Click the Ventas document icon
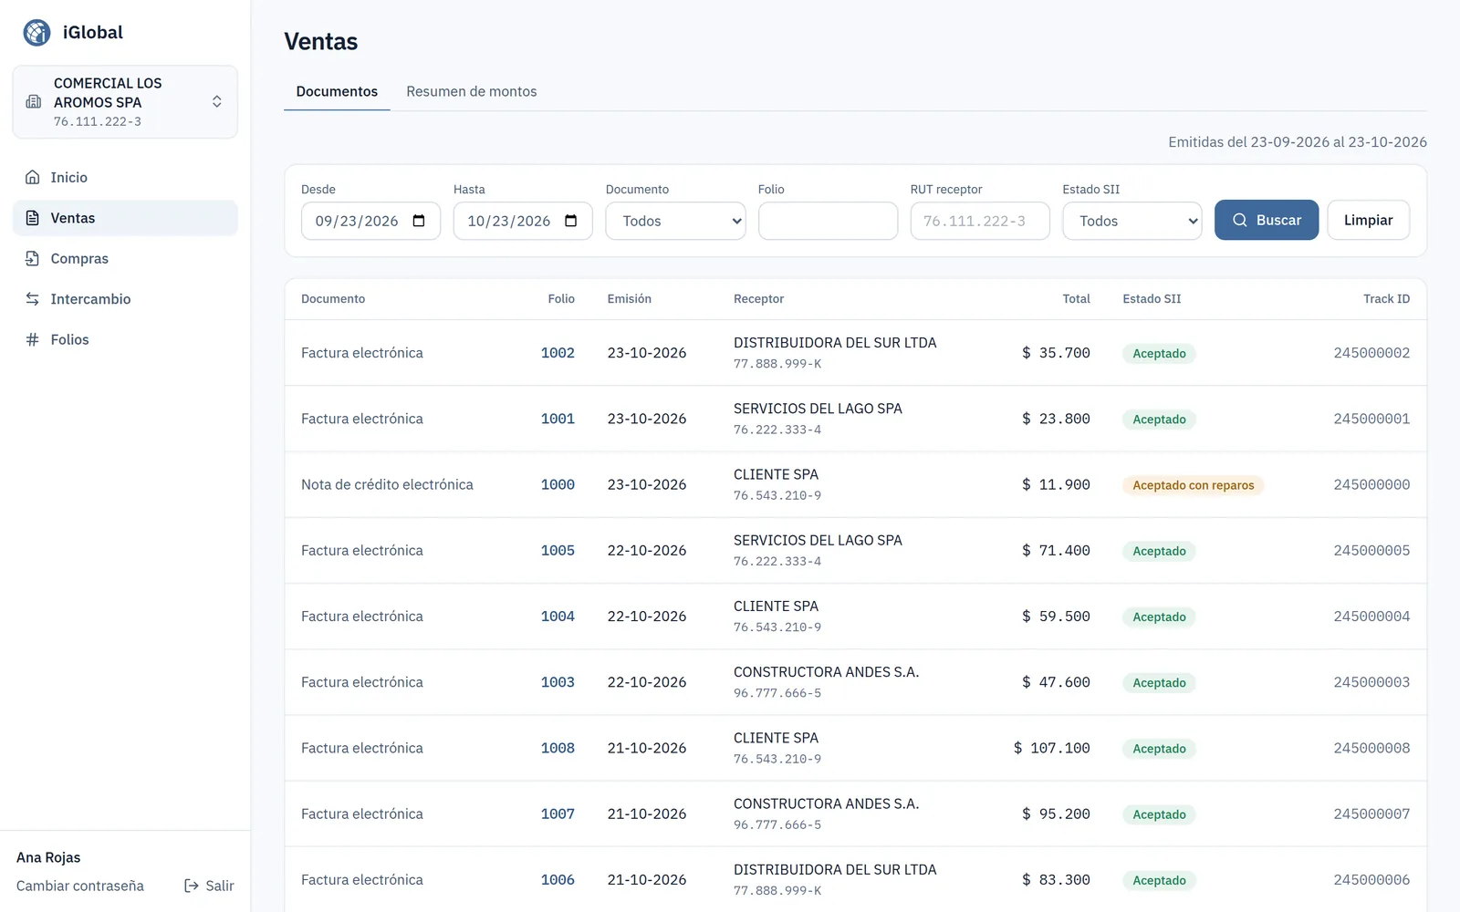Screen dimensions: 1460x912 click(x=33, y=218)
